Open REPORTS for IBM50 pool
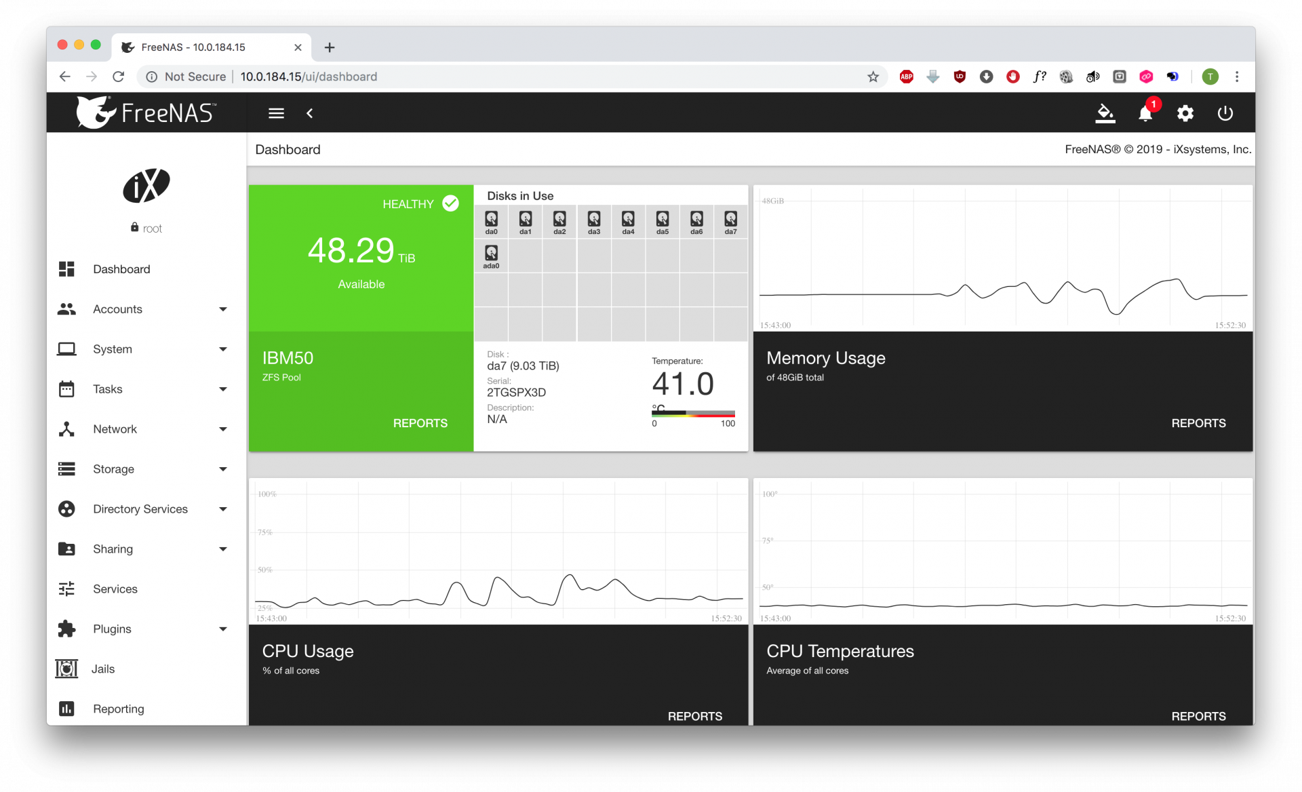 coord(420,423)
